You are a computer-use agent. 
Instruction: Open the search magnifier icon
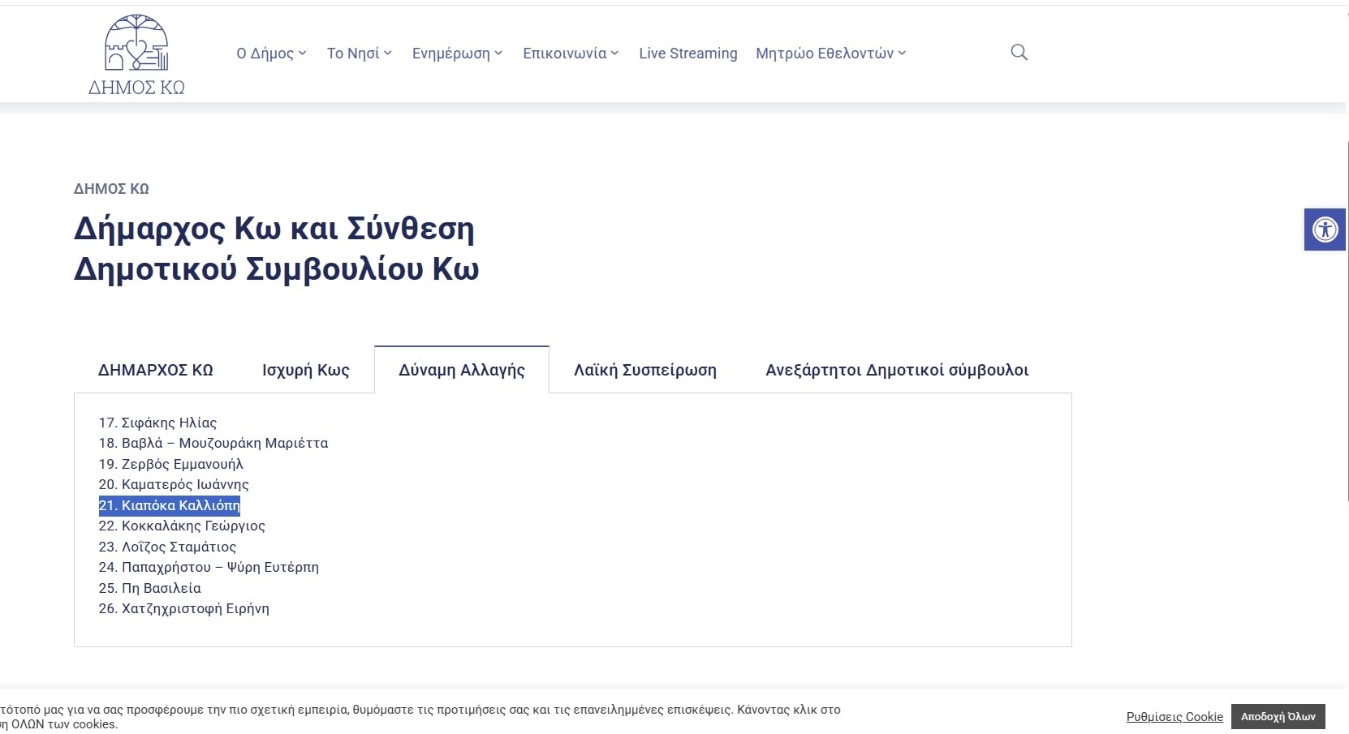pos(1019,53)
